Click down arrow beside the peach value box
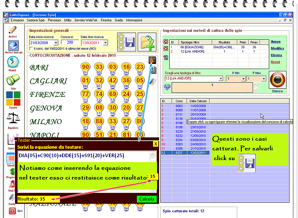298x218 pixels. (x=255, y=90)
